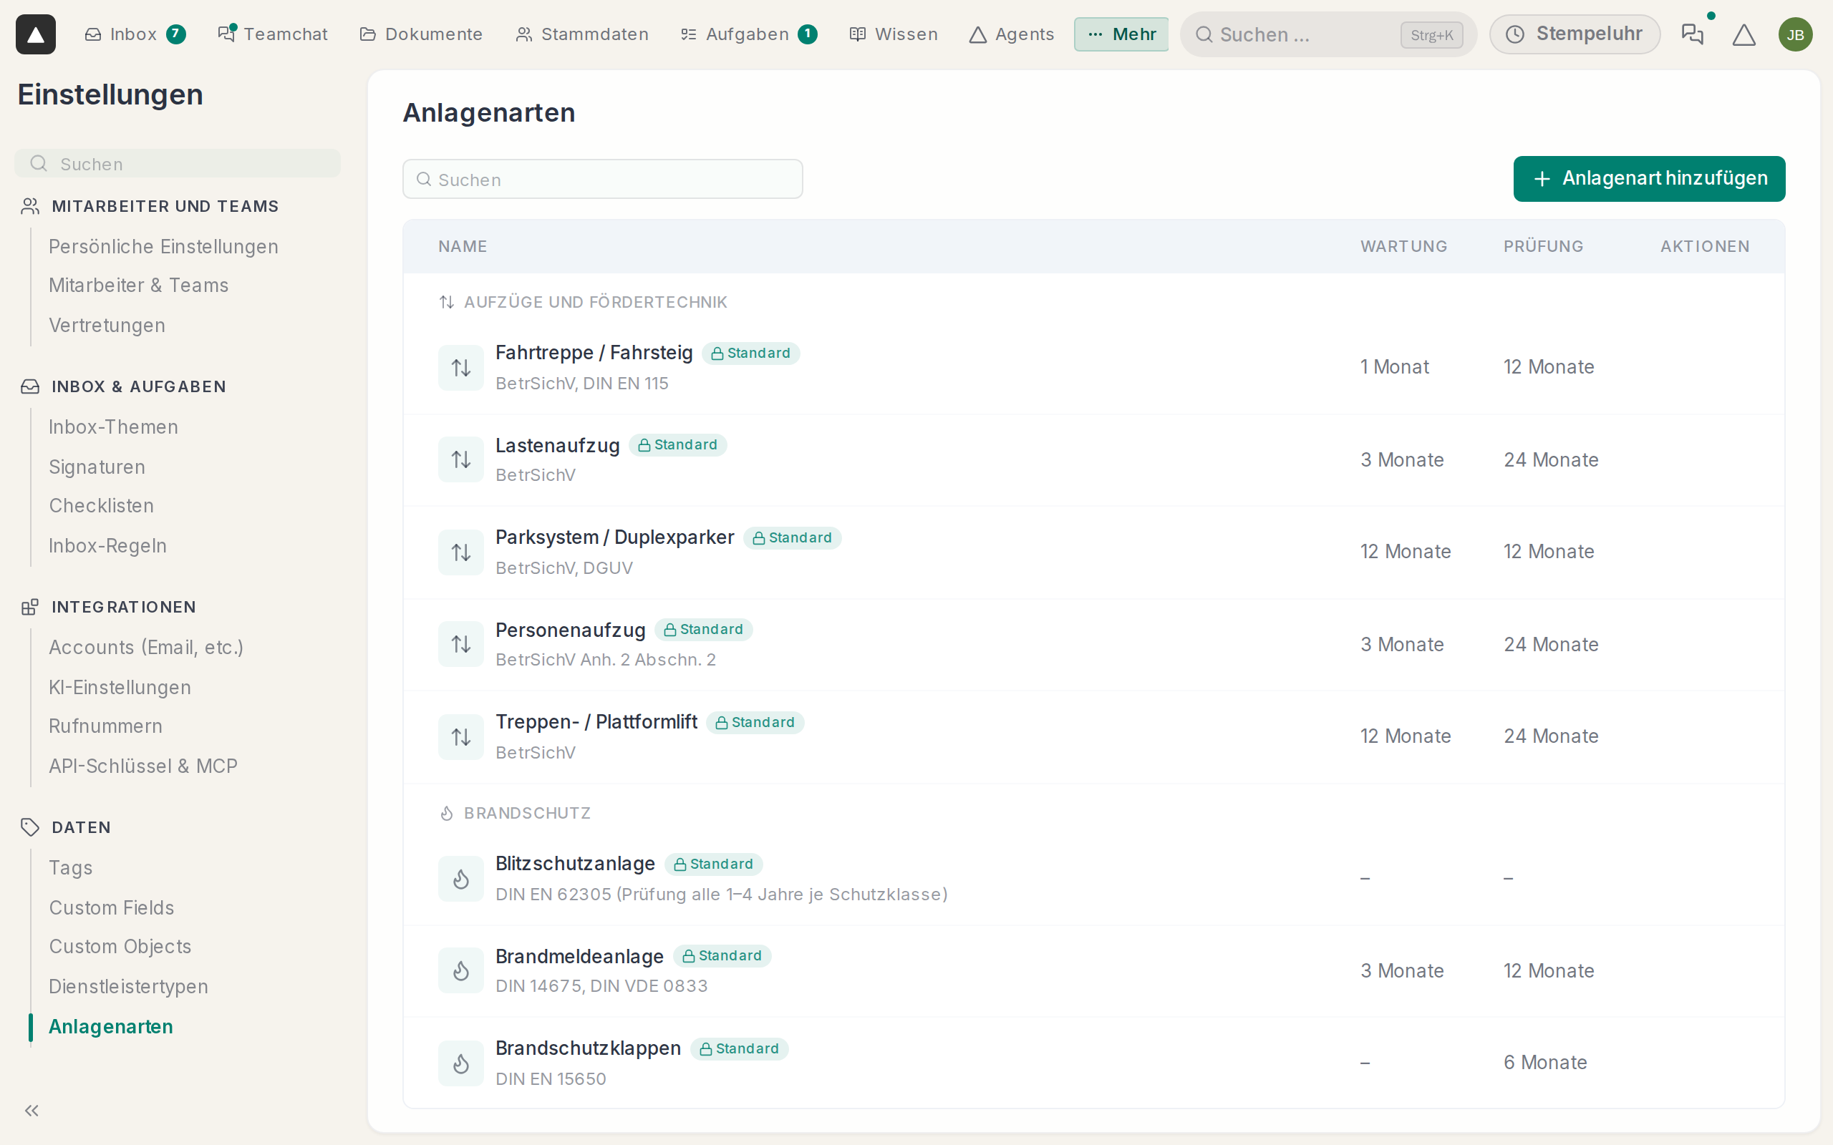Open the JB user avatar

(x=1795, y=34)
